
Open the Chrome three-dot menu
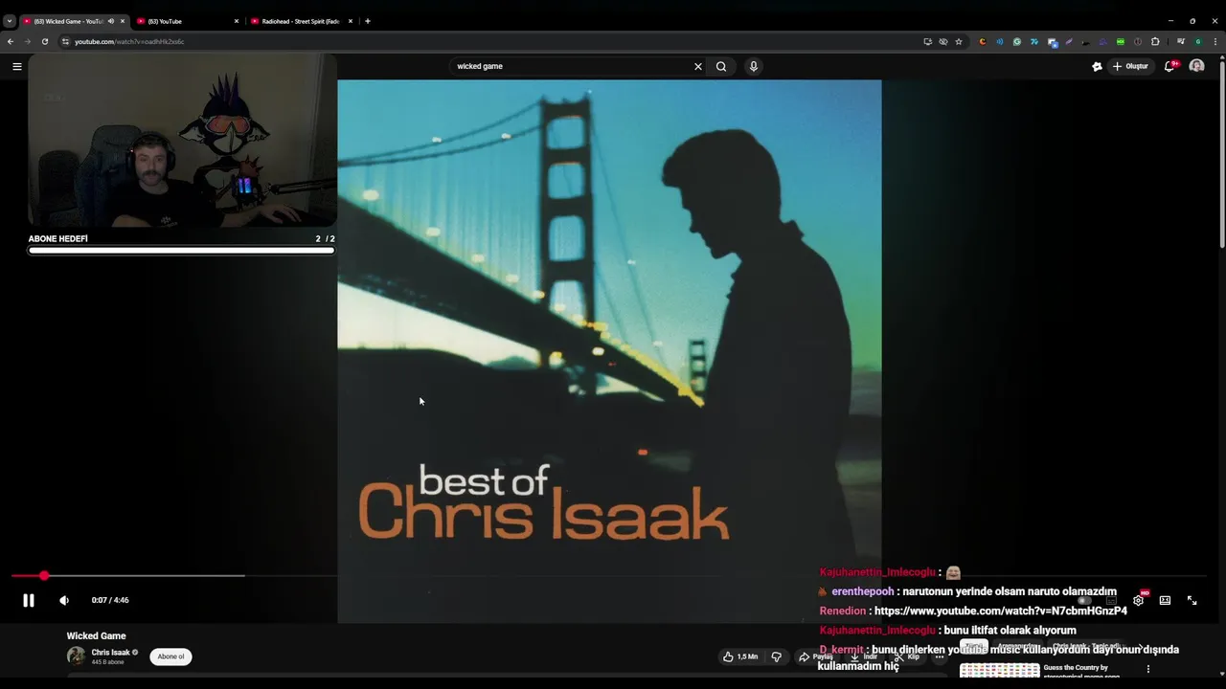click(x=1215, y=41)
